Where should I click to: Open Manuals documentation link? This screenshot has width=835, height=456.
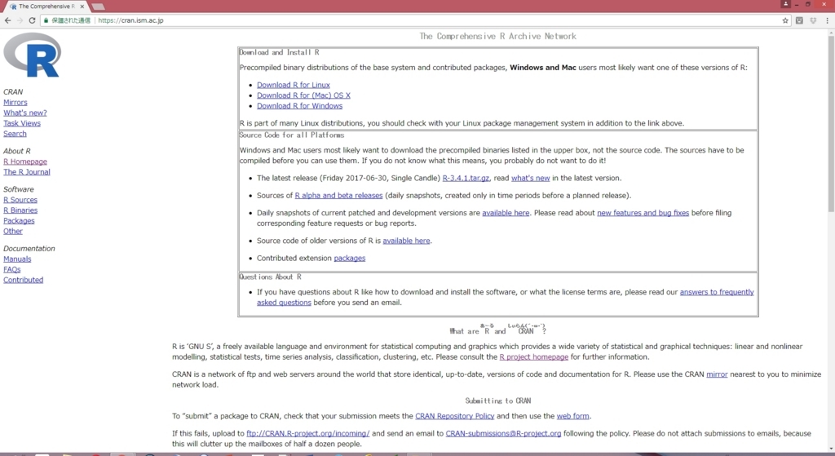(17, 259)
